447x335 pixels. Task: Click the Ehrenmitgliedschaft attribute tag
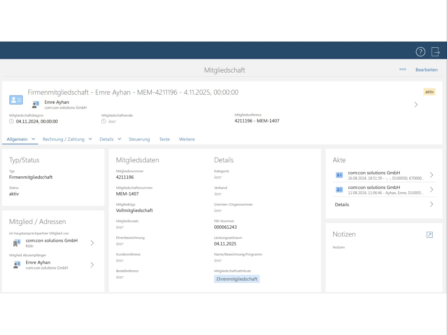pyautogui.click(x=237, y=279)
